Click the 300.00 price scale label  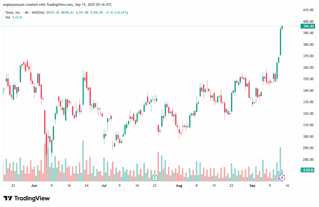[x=308, y=137]
